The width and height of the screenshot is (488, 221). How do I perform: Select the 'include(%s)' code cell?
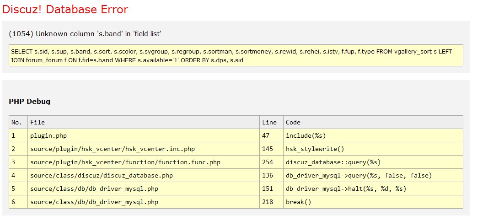tap(373, 136)
